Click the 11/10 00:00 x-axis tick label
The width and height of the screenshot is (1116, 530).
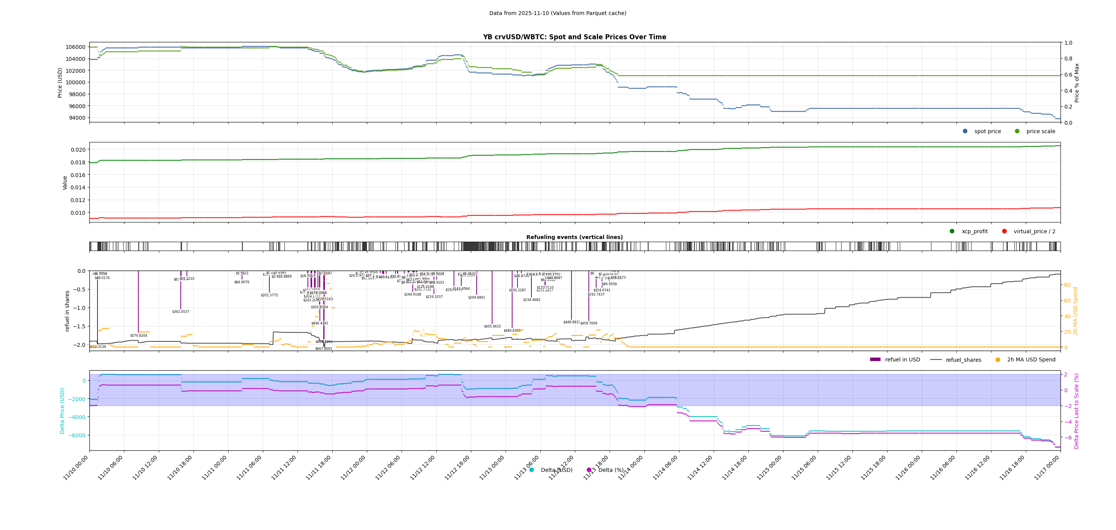76,467
